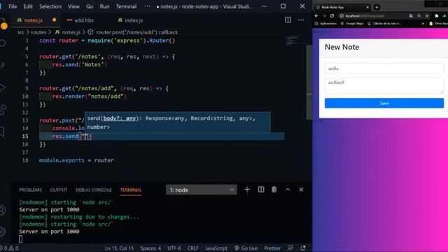
Task: Switch to the add.hbs editor tab
Action: (83, 20)
